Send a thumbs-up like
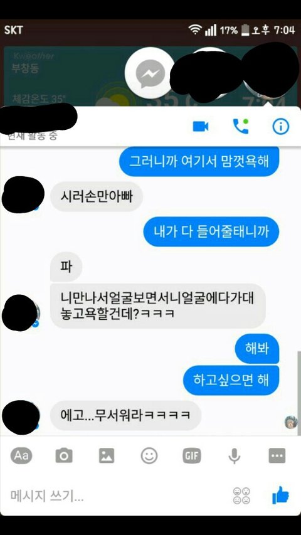Screen dimensions: 301x535 [x=280, y=495]
